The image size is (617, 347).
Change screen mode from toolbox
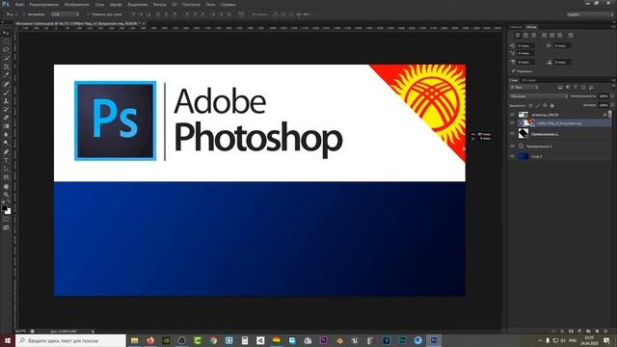(x=6, y=227)
